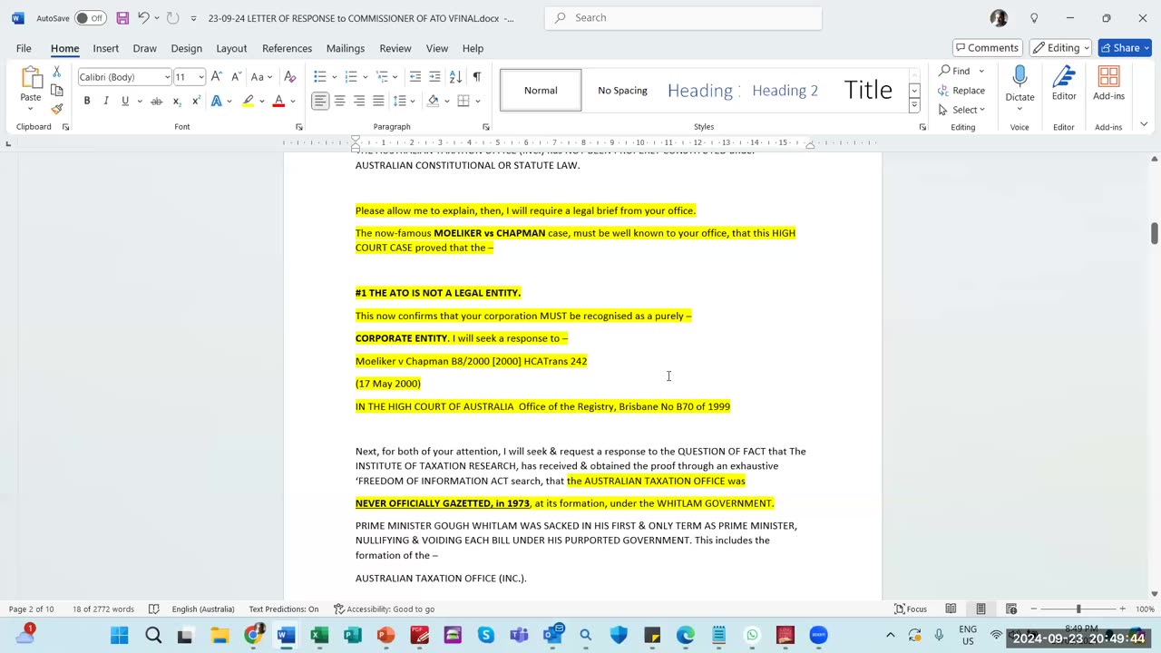Image resolution: width=1161 pixels, height=653 pixels.
Task: Click the lightbulb help icon in title bar
Action: tap(1034, 18)
